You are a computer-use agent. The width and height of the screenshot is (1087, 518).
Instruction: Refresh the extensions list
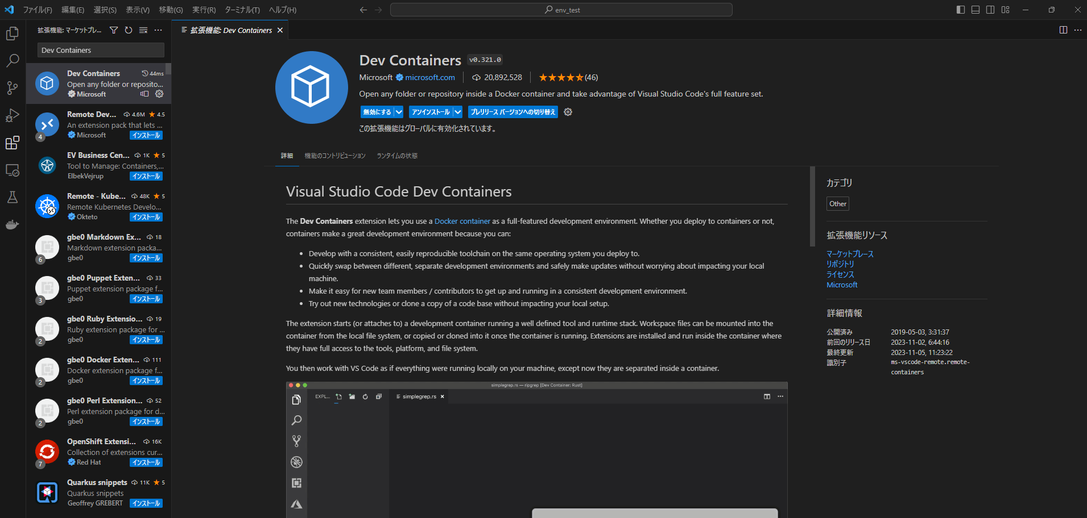coord(129,30)
